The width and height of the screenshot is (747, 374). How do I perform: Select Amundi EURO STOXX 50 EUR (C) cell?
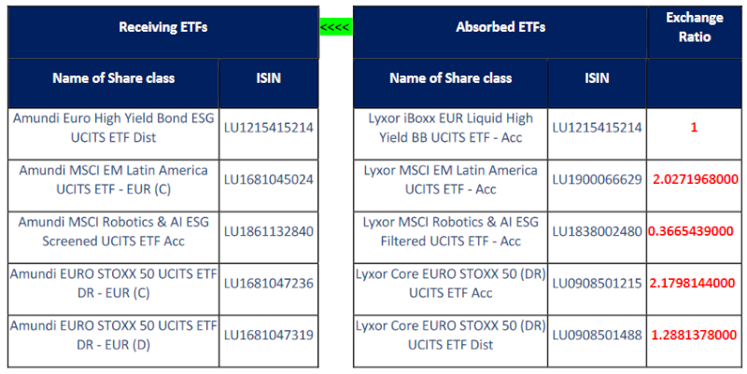point(111,284)
